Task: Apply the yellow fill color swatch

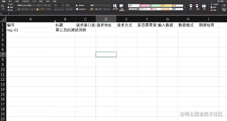Action: [x=38, y=9]
